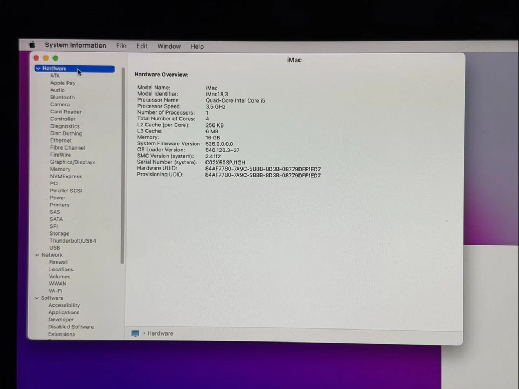The height and width of the screenshot is (389, 519).
Task: Select Camera in the sidebar
Action: tap(59, 104)
